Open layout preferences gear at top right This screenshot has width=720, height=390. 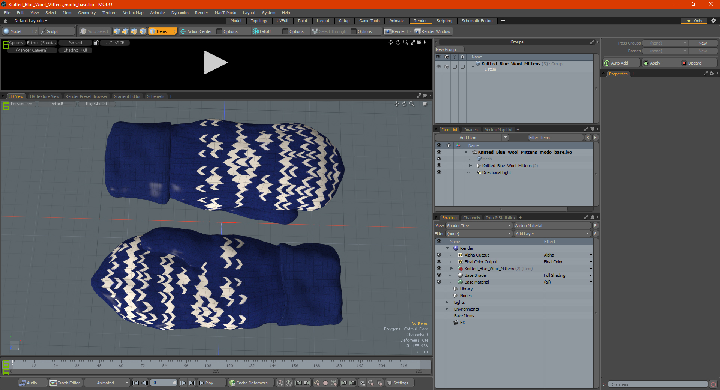coord(714,21)
